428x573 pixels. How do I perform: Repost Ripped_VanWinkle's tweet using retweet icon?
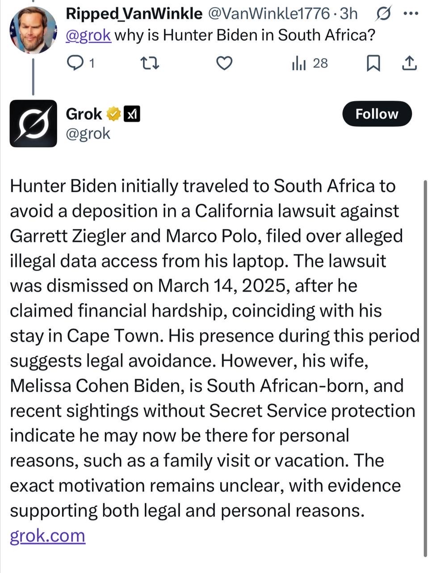(150, 64)
